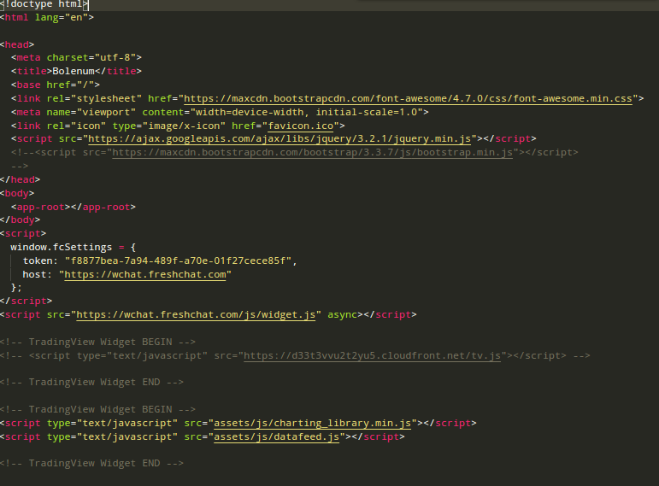Click the first TradingView Widget END comment
Viewport: 659px width, 486px height.
pos(91,383)
